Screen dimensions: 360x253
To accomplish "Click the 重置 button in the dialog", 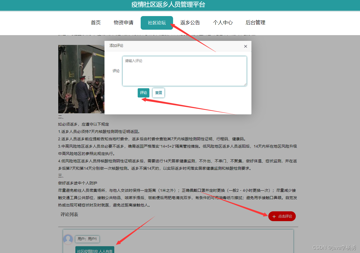I will tap(158, 93).
